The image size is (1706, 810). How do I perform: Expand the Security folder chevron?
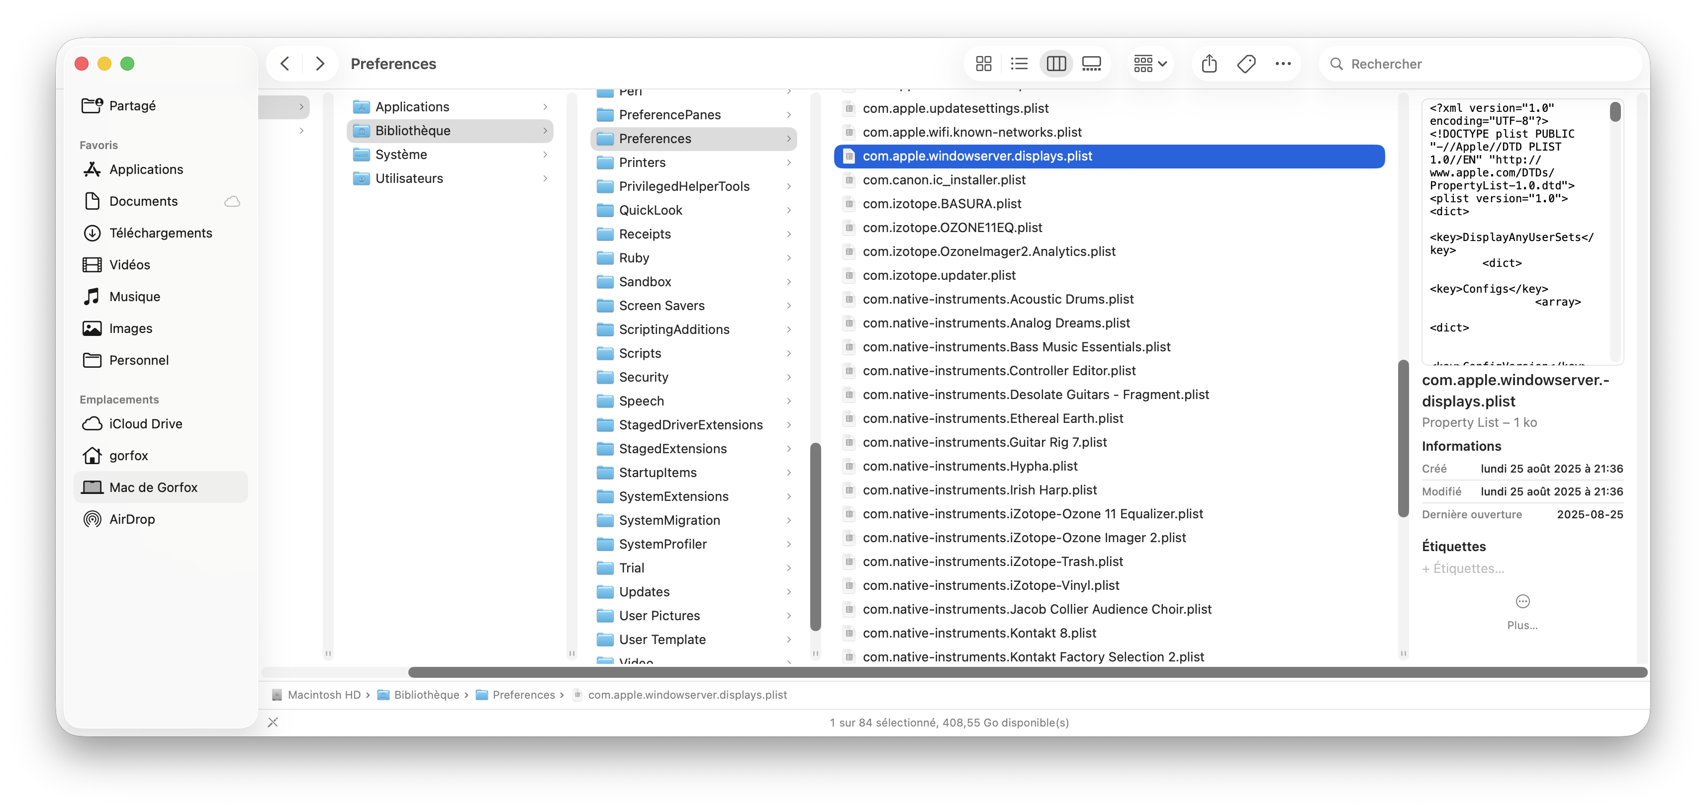788,377
